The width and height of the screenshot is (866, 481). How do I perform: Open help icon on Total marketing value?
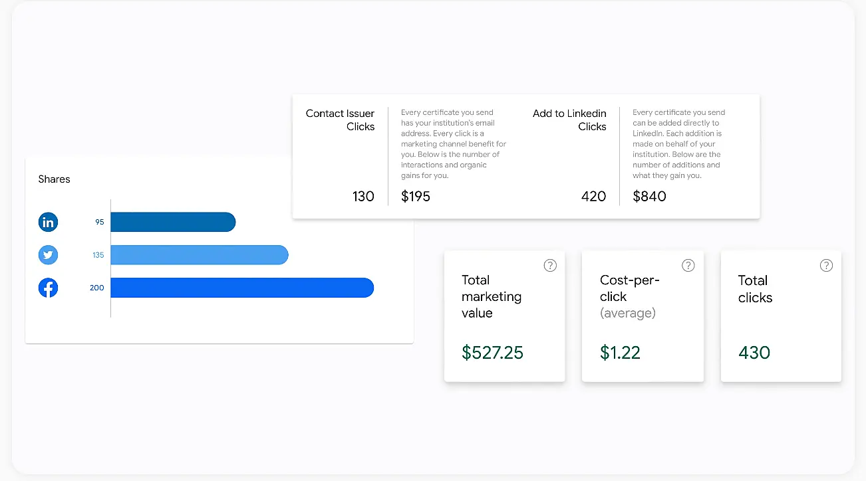(550, 265)
